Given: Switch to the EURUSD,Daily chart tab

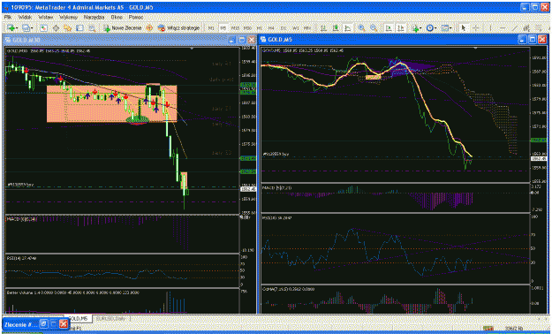Looking at the screenshot, I should click(110, 318).
